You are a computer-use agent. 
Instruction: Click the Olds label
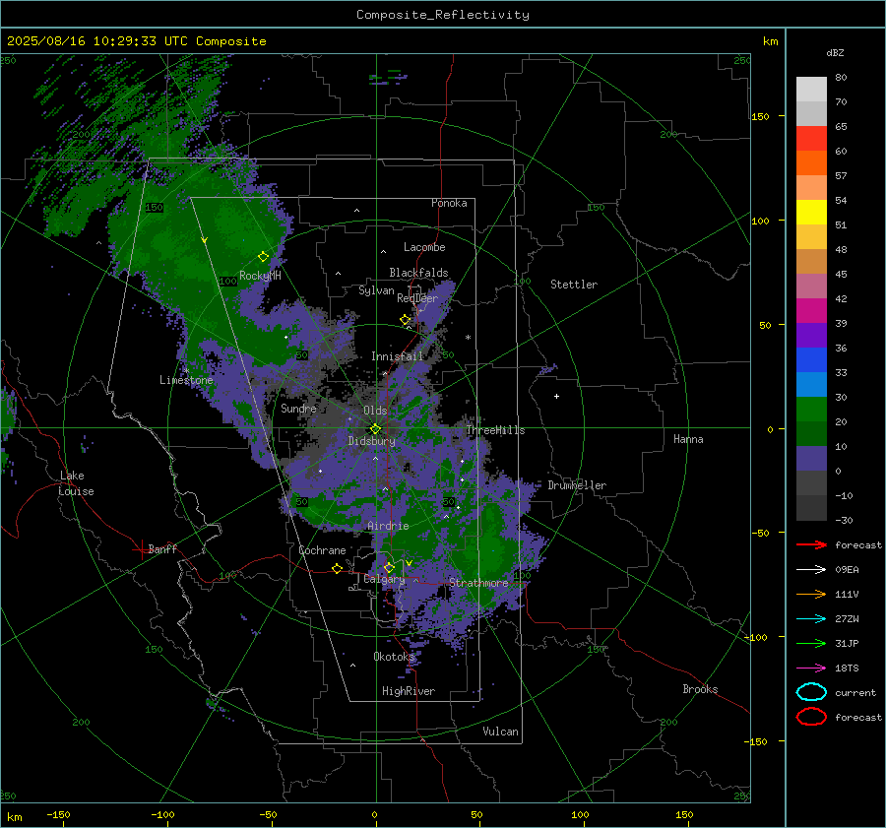(x=375, y=411)
